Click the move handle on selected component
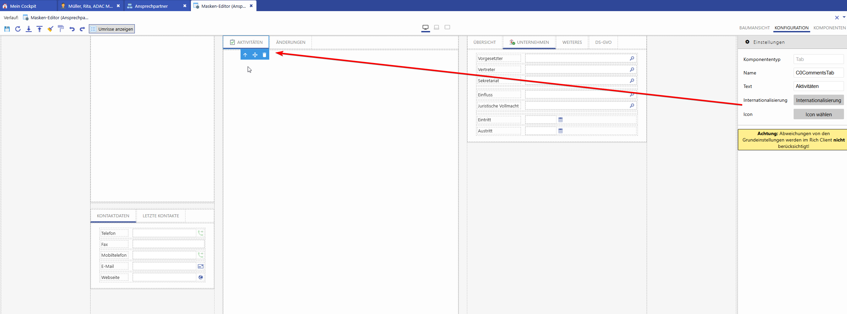 point(255,55)
